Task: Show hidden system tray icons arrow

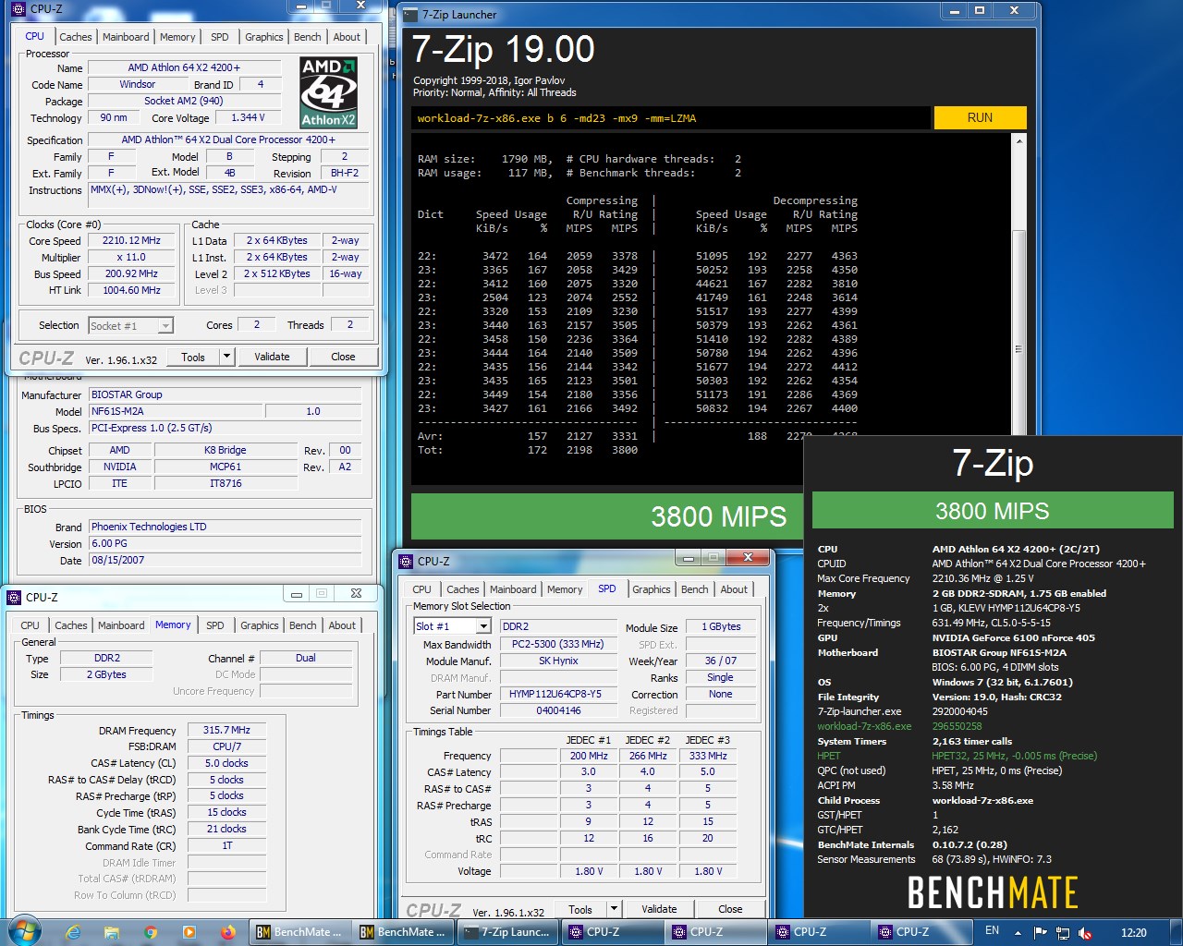Action: tap(1018, 933)
